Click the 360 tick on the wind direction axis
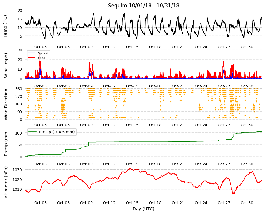266x214 pixels. [x=19, y=89]
